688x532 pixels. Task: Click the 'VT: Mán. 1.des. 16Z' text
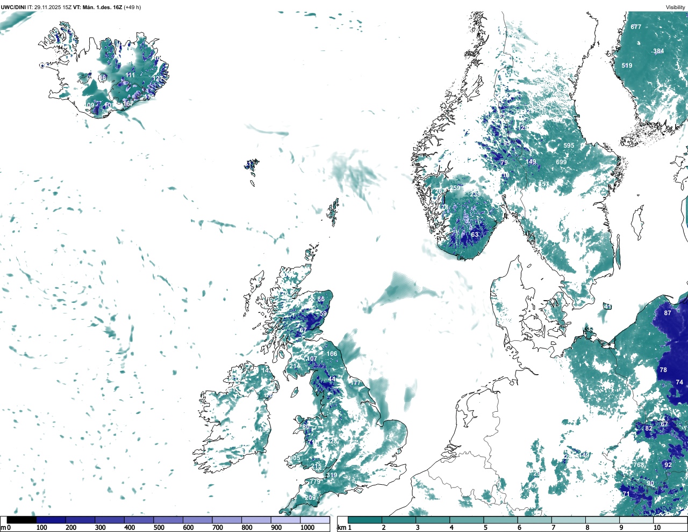tap(97, 7)
